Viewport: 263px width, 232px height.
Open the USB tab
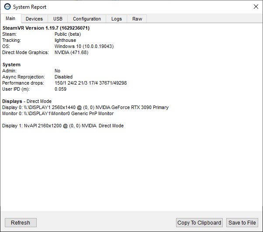58,19
